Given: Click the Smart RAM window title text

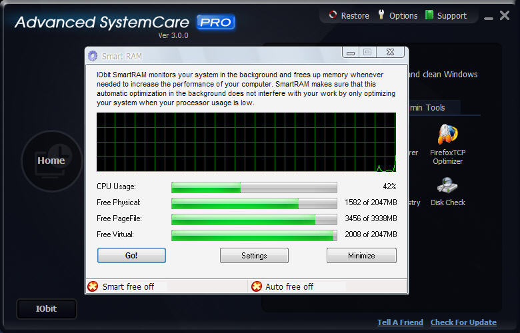Looking at the screenshot, I should (x=122, y=57).
